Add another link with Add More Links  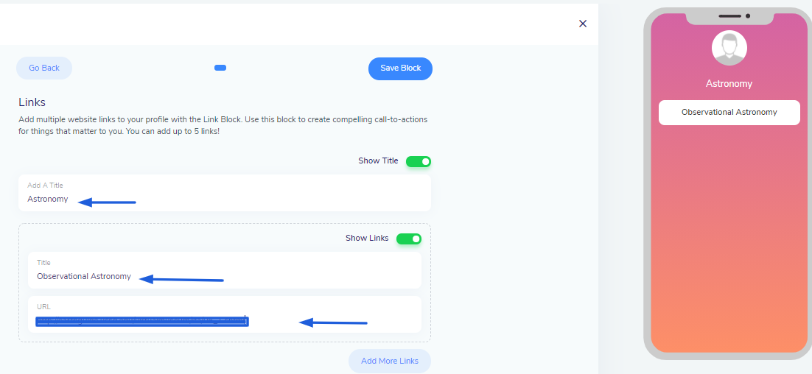point(389,361)
